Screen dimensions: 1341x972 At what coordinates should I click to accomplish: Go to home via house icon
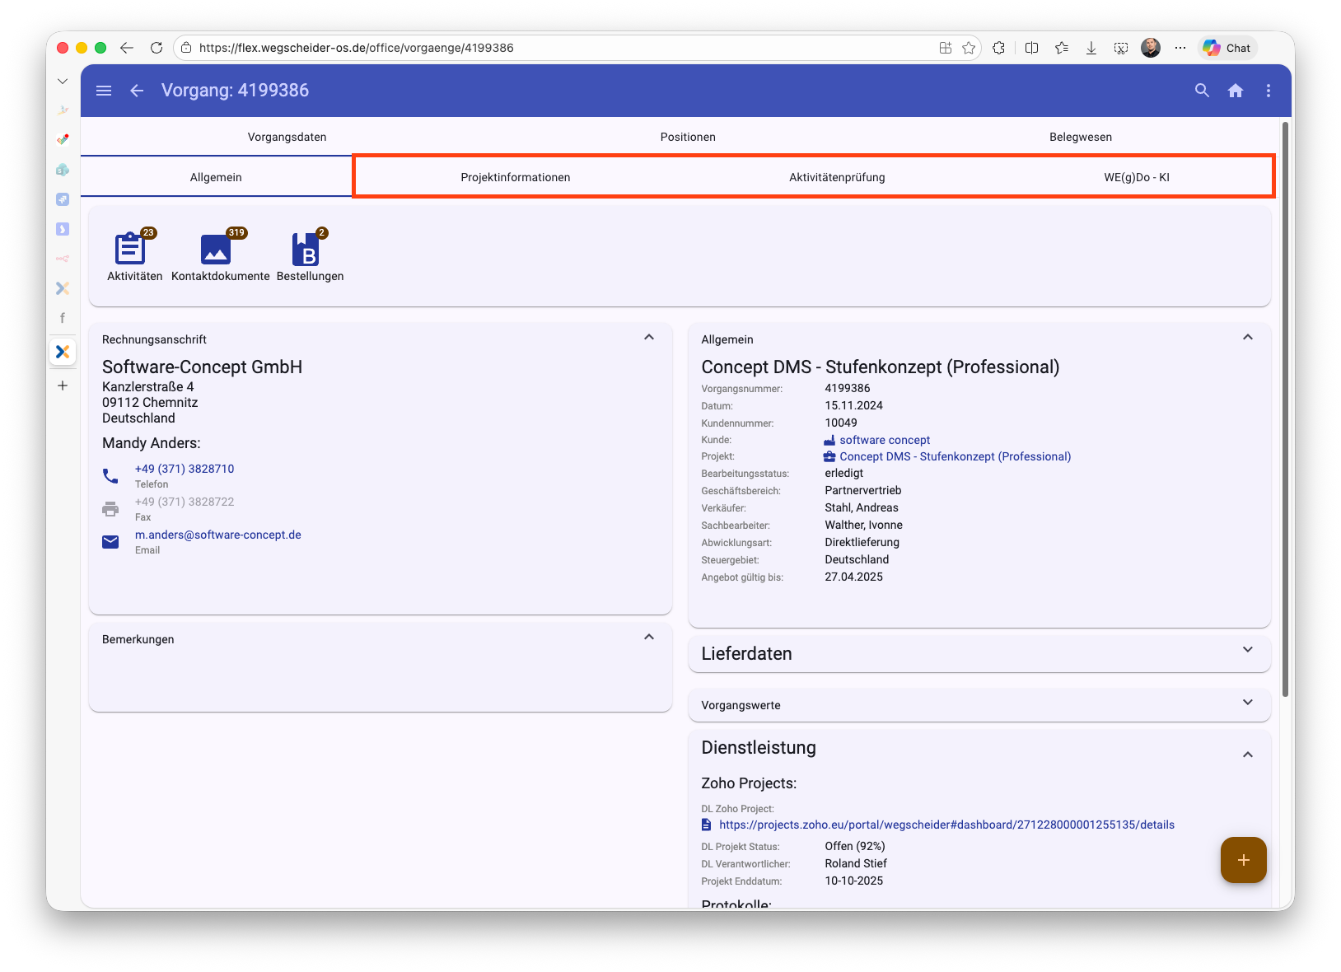pyautogui.click(x=1235, y=91)
